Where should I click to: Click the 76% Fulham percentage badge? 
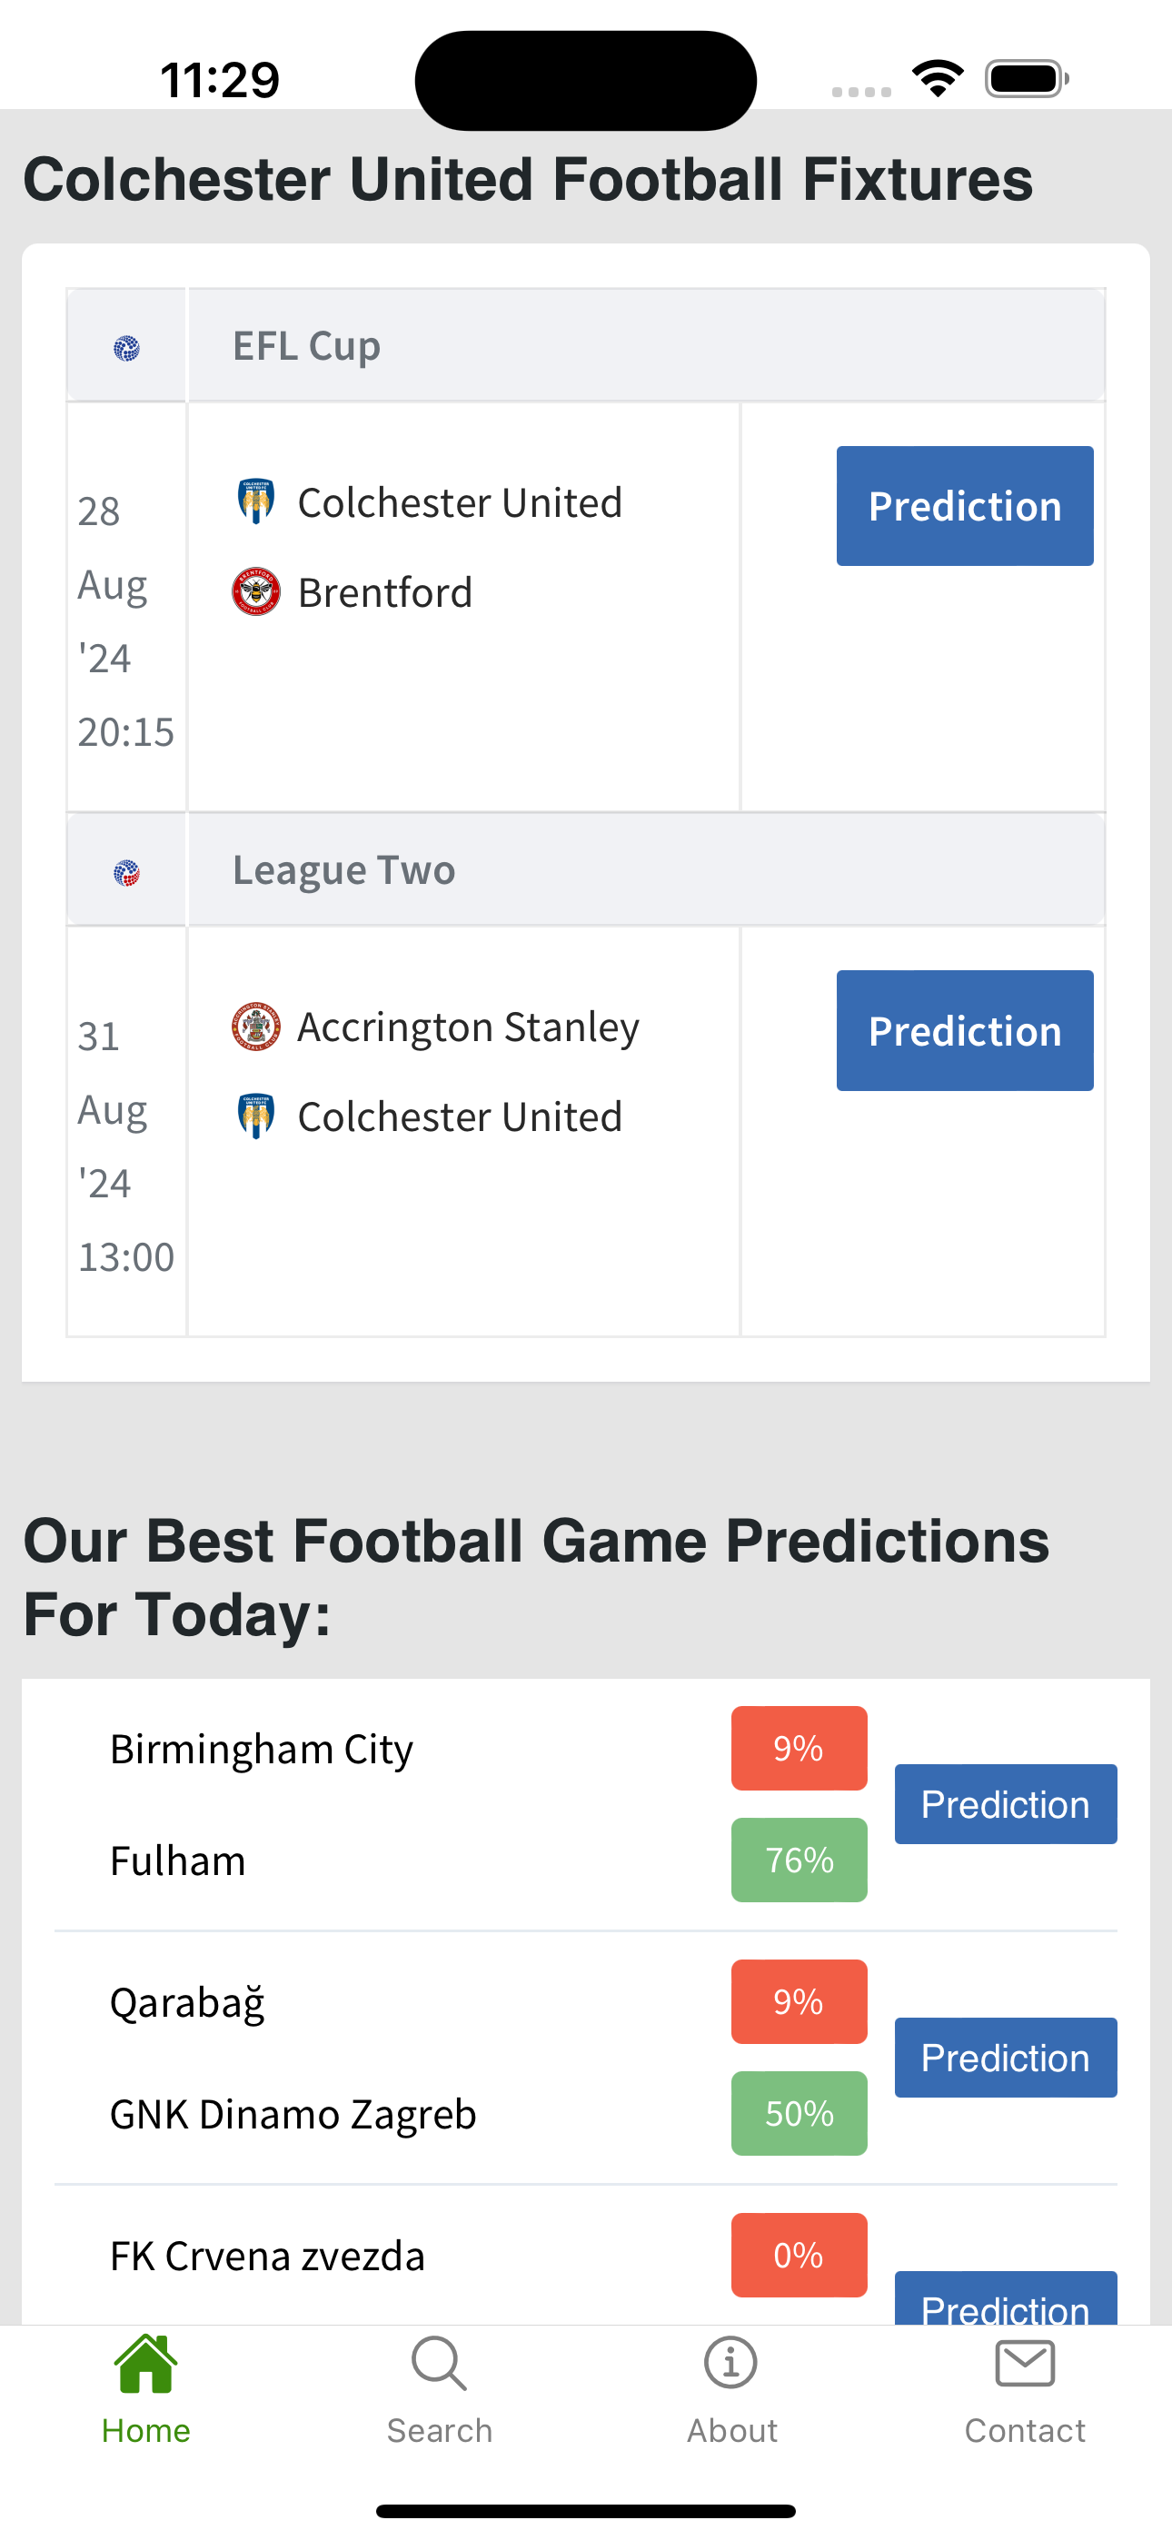tap(800, 1860)
